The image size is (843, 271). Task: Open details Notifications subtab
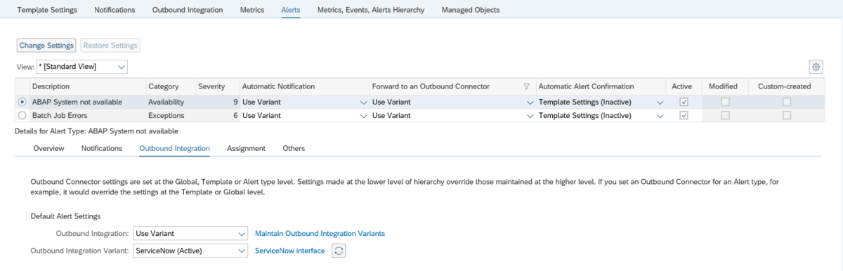(x=102, y=148)
